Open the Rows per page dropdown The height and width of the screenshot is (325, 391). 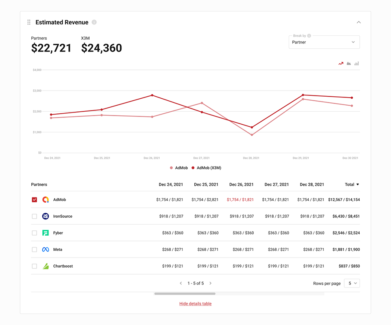[352, 283]
